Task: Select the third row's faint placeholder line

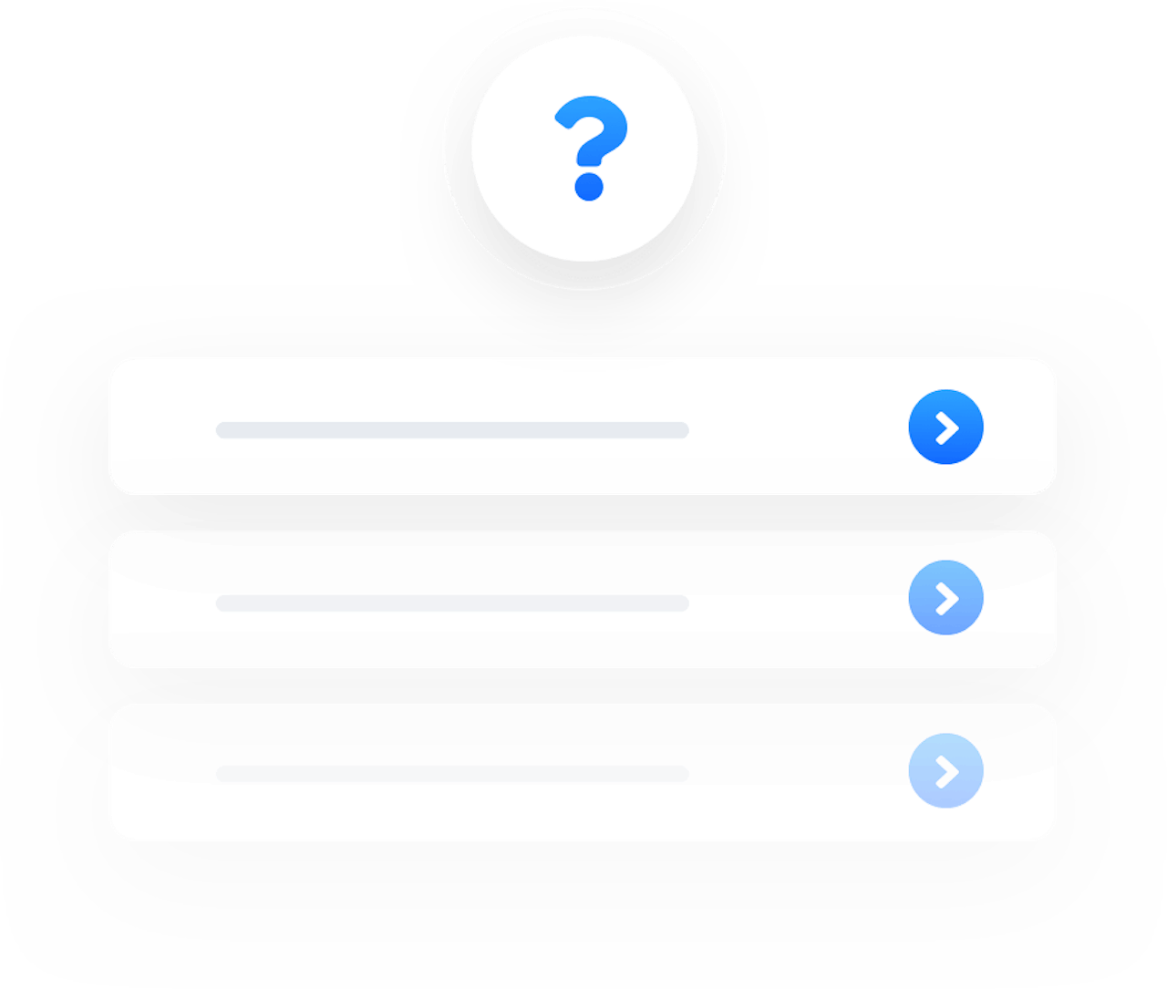Action: click(x=452, y=774)
